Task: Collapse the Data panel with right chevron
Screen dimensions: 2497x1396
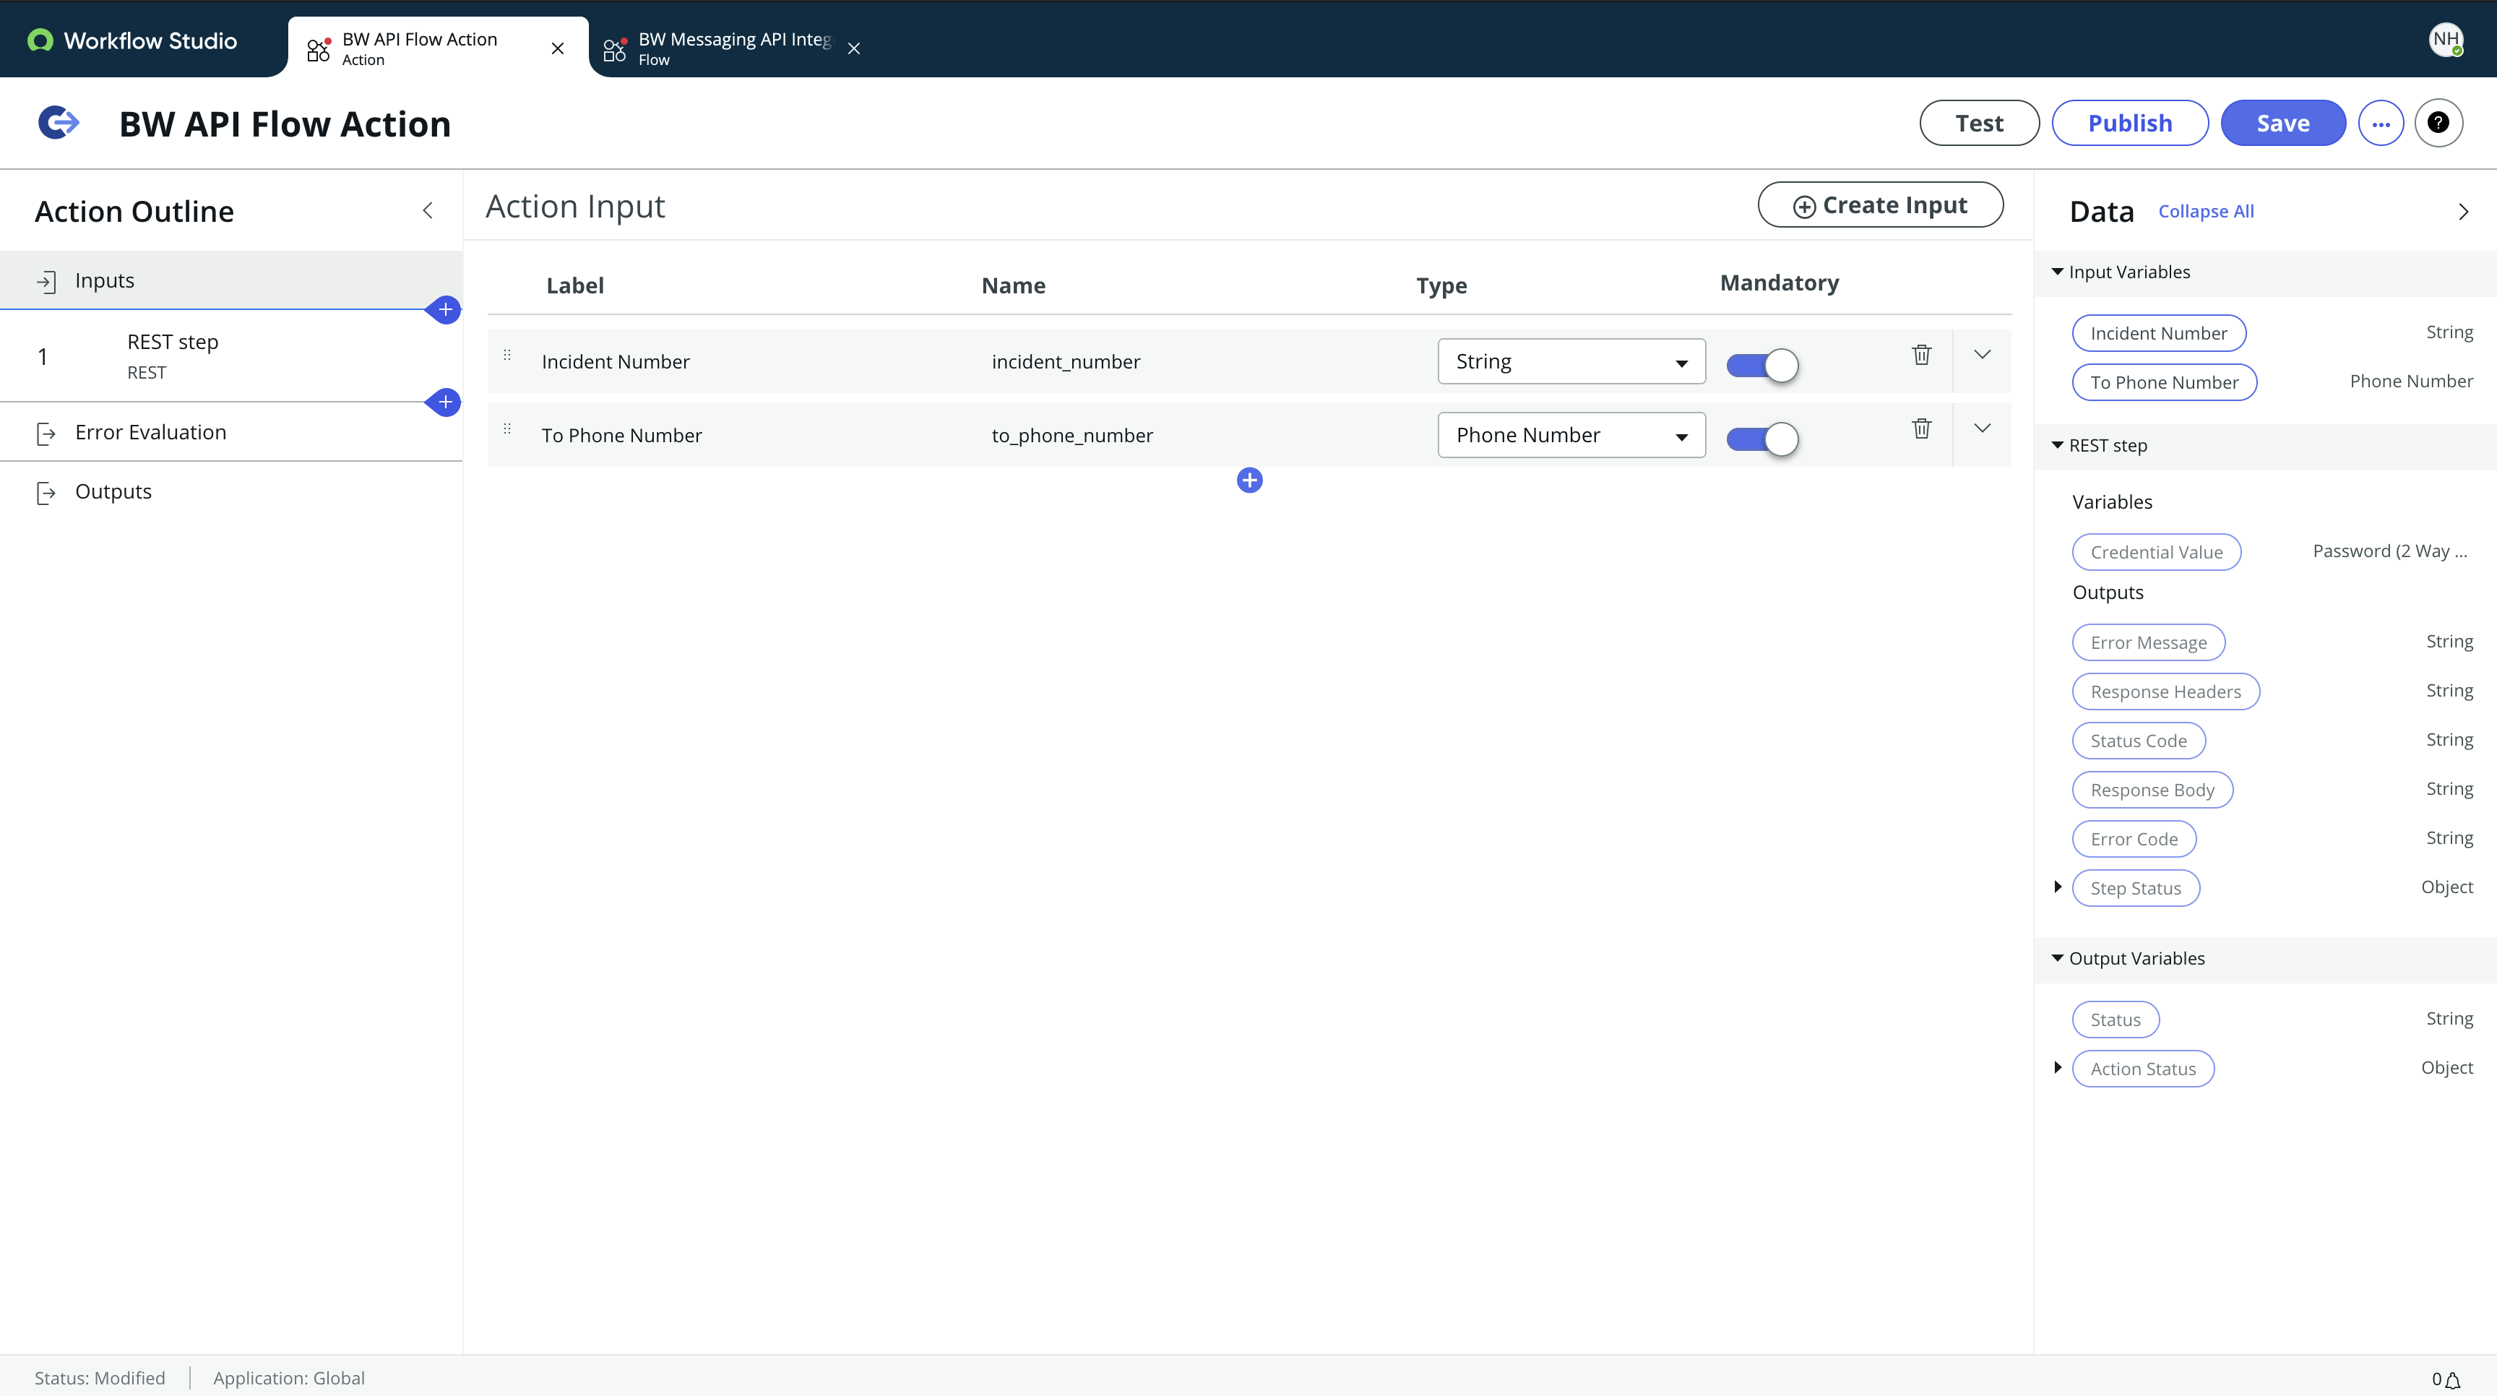Action: point(2463,211)
